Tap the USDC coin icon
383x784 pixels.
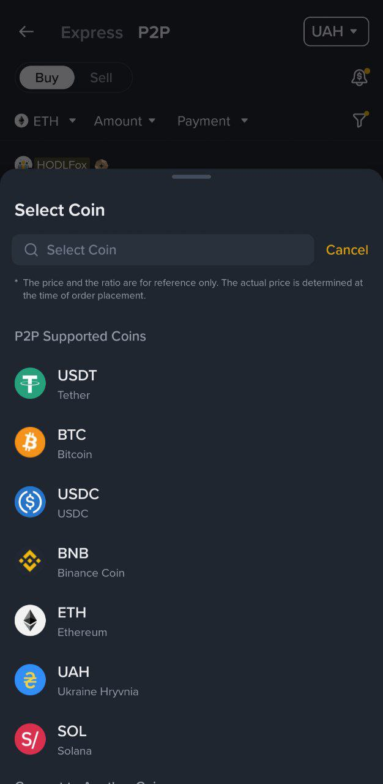point(30,502)
